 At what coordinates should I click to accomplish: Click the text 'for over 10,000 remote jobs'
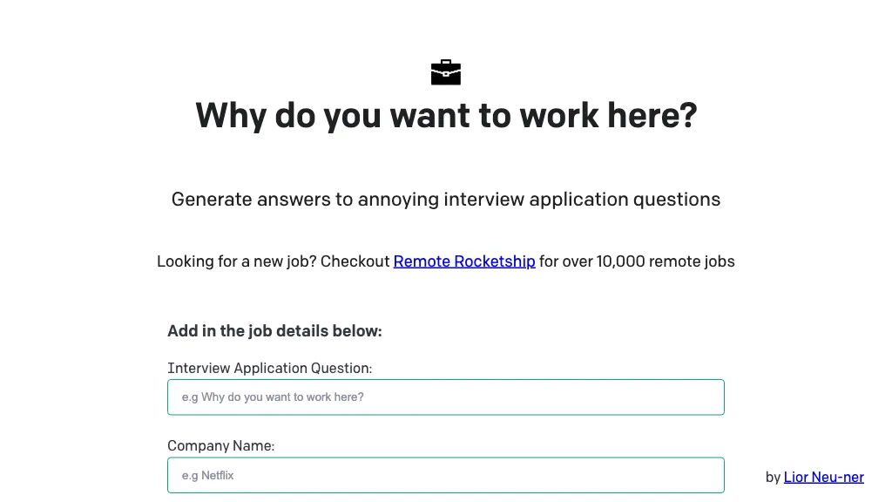click(635, 261)
